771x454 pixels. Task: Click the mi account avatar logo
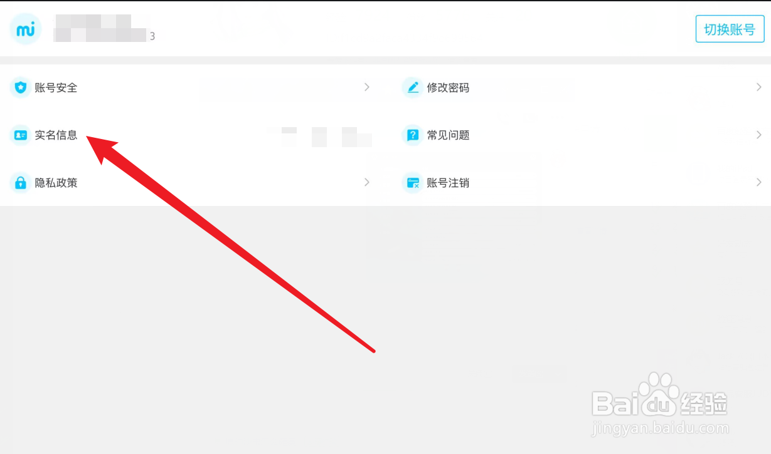pos(26,29)
